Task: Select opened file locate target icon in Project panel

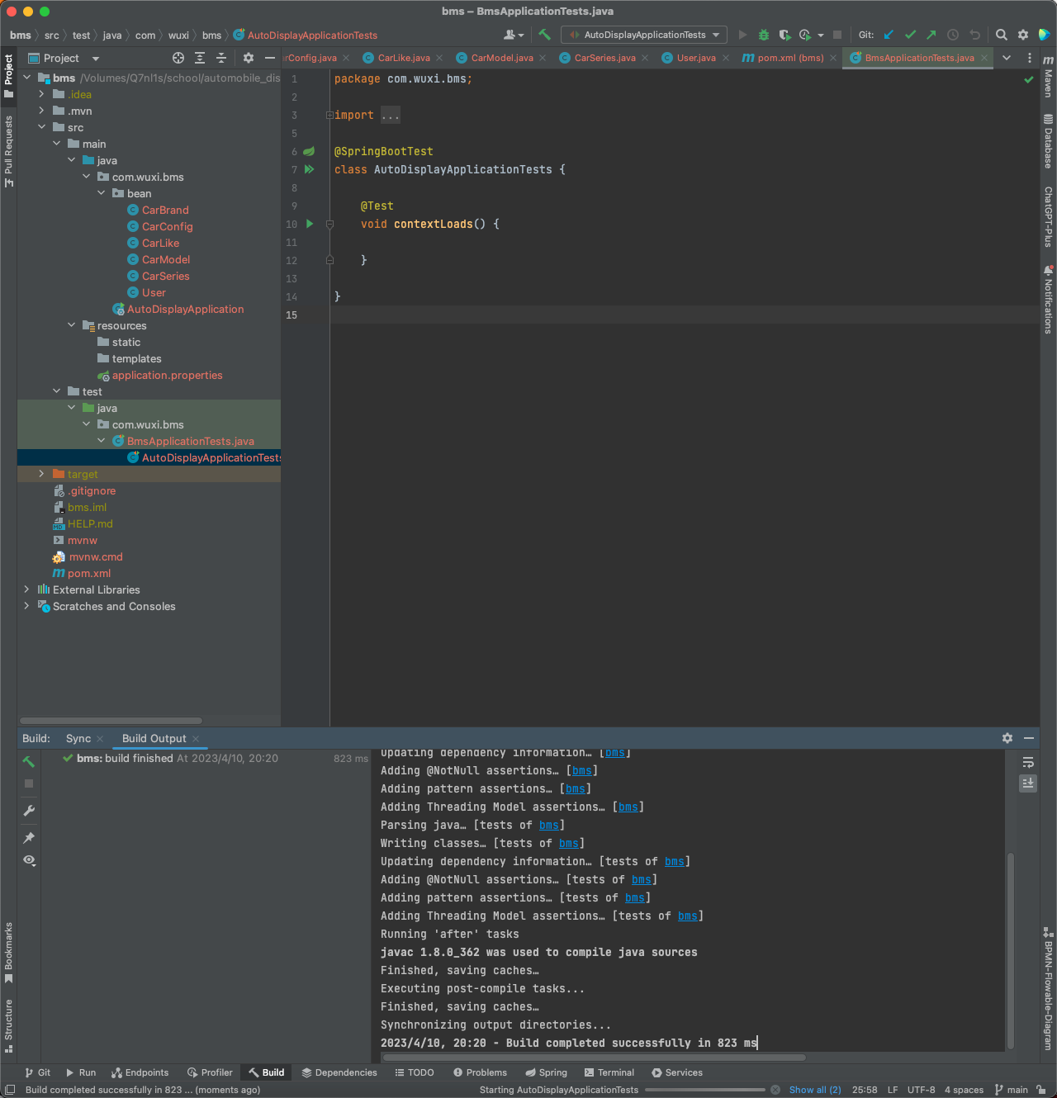Action: click(x=178, y=58)
